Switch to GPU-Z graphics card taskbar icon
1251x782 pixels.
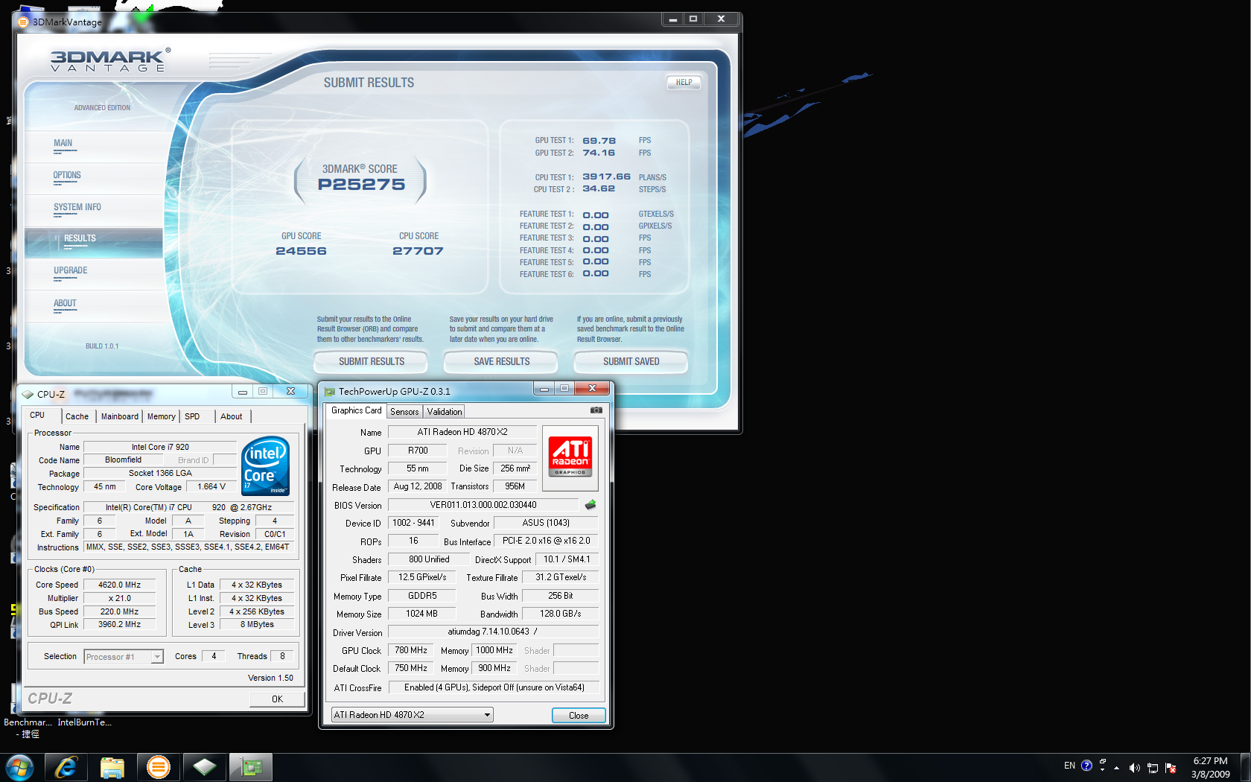point(251,767)
